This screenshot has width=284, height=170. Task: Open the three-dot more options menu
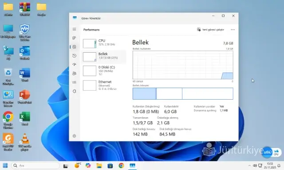tap(233, 30)
